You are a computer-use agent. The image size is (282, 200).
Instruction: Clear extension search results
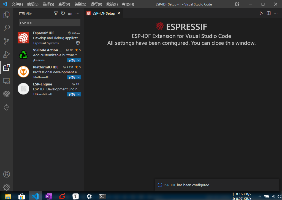click(x=70, y=13)
